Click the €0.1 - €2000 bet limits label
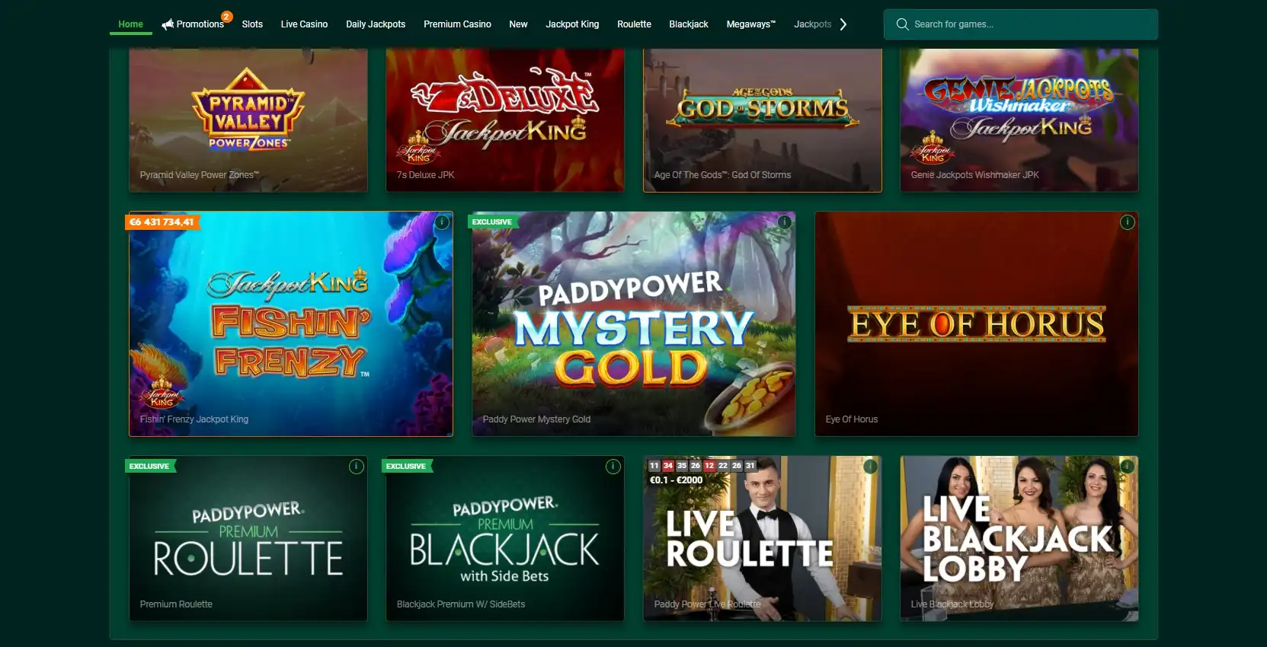 [677, 480]
